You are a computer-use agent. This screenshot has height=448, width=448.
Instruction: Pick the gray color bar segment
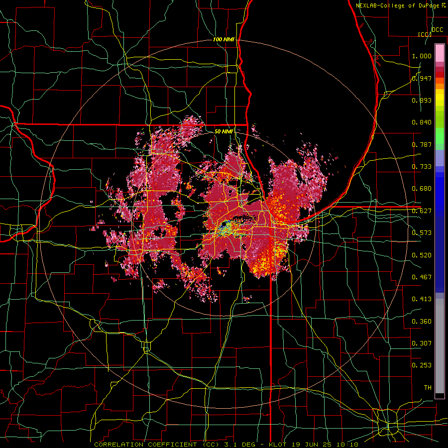click(x=440, y=346)
